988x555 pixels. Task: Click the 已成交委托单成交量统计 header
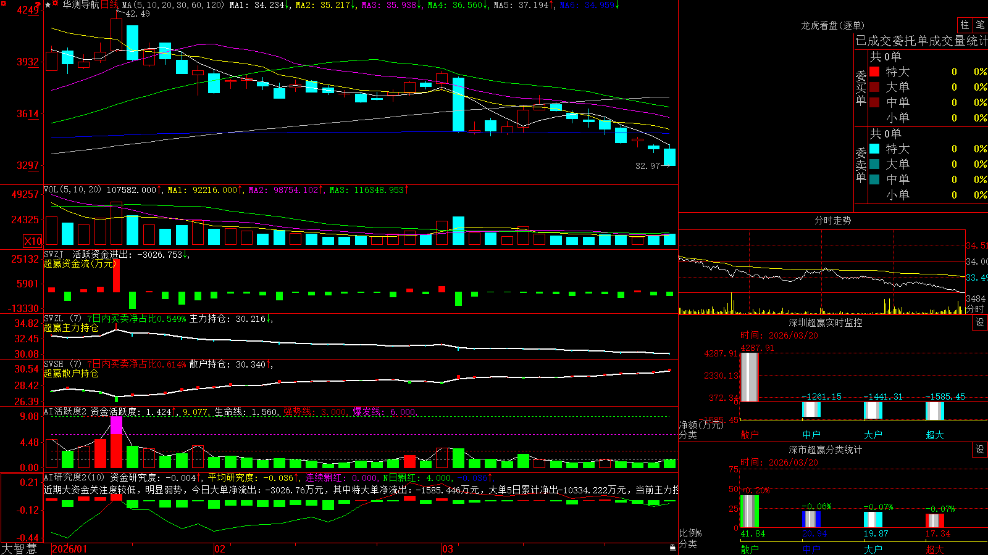(x=921, y=41)
